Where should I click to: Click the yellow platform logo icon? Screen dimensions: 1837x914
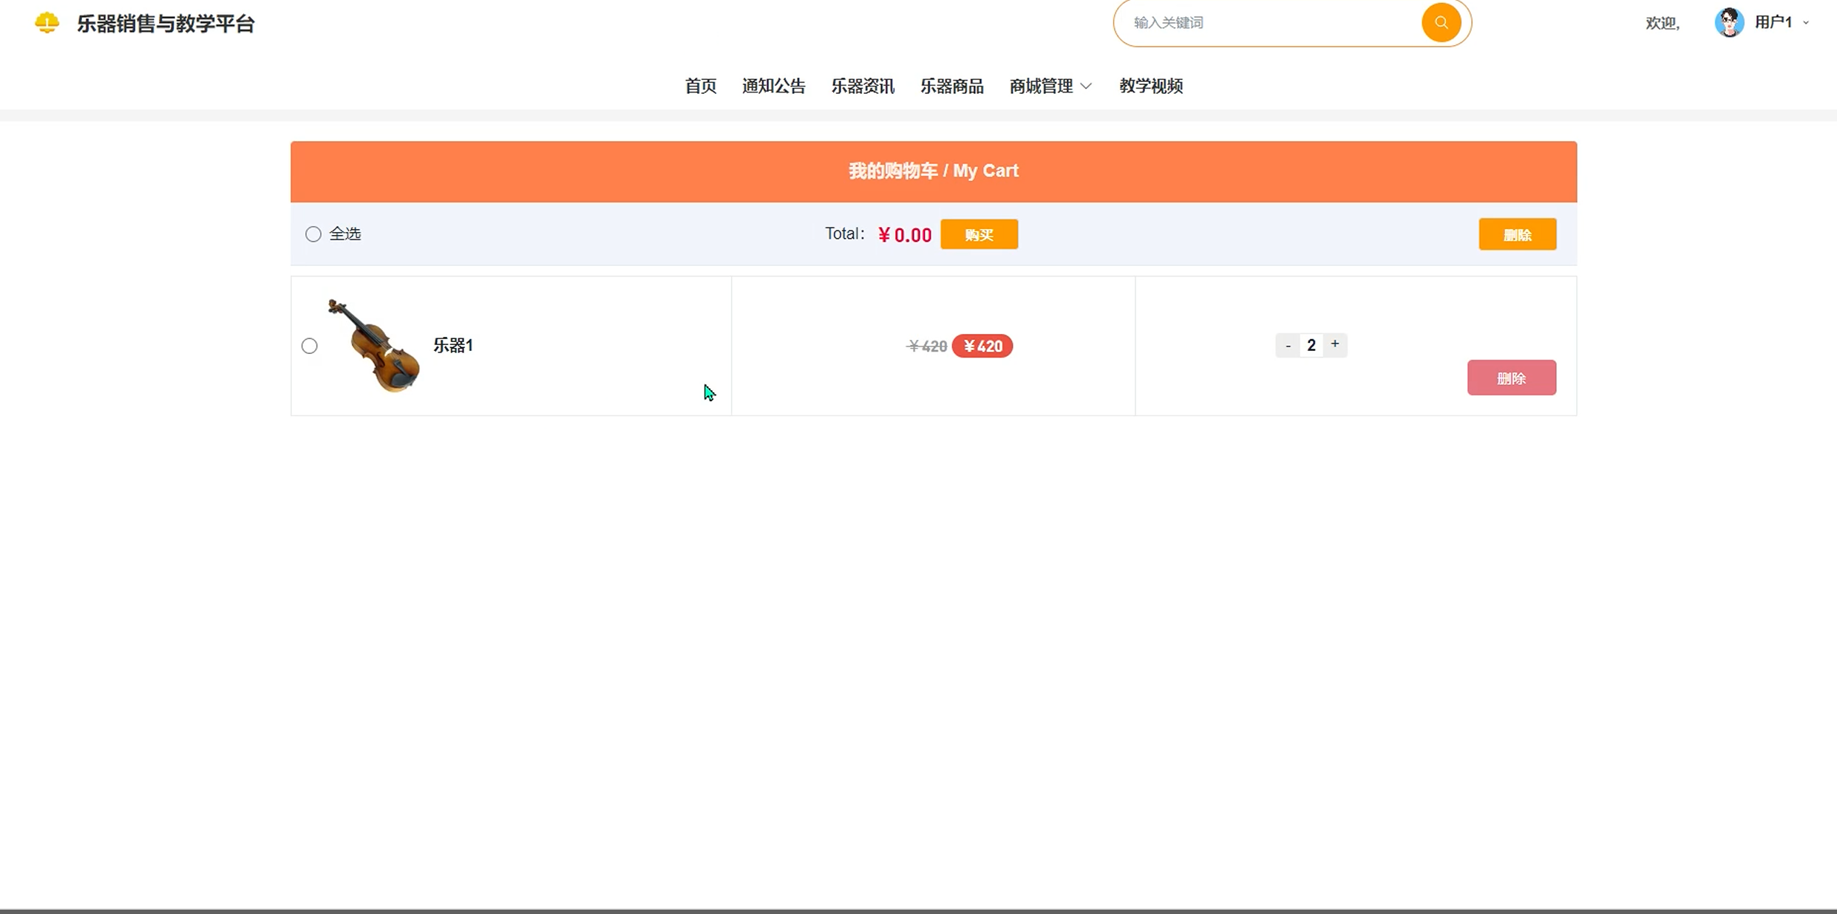click(47, 23)
